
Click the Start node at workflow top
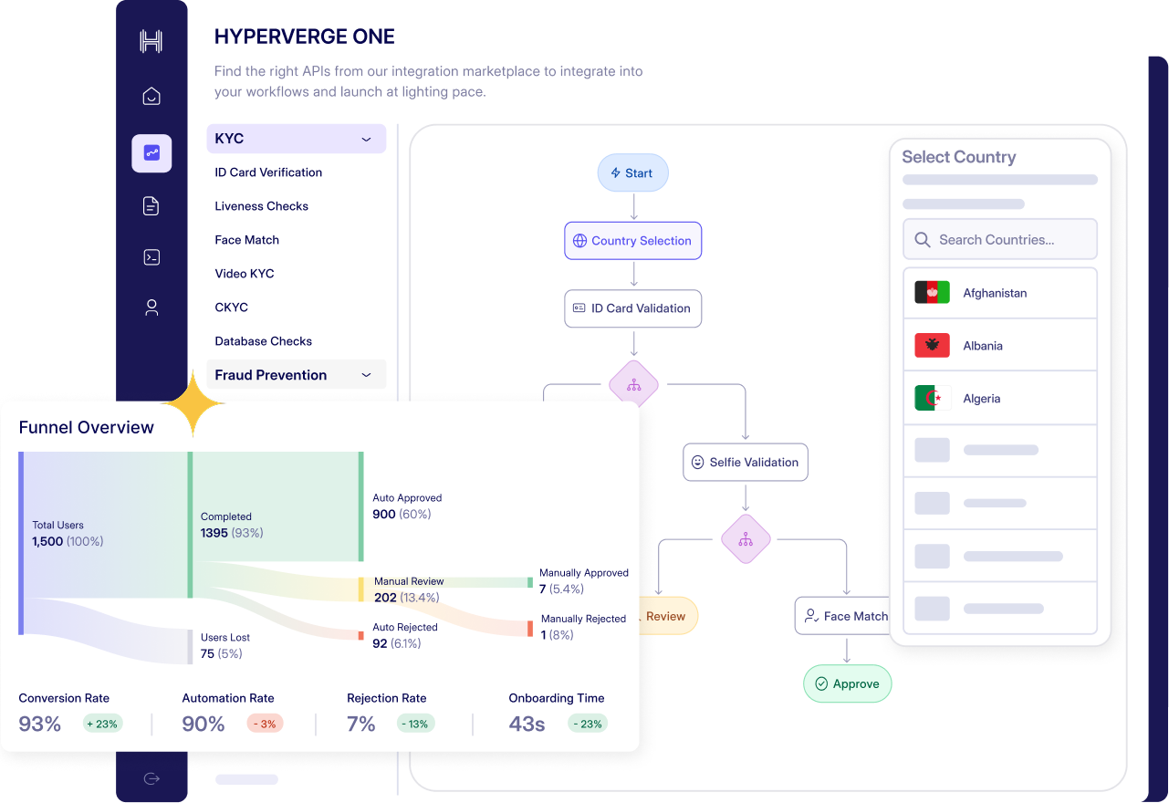coord(632,172)
